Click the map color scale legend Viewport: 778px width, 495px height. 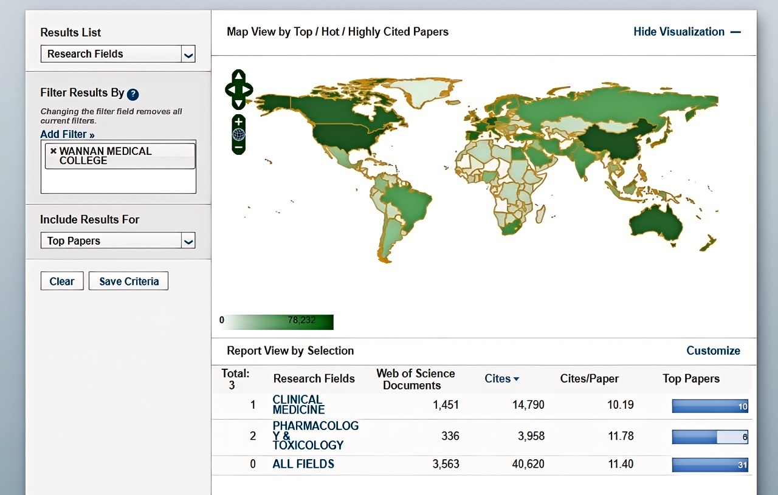coord(277,321)
